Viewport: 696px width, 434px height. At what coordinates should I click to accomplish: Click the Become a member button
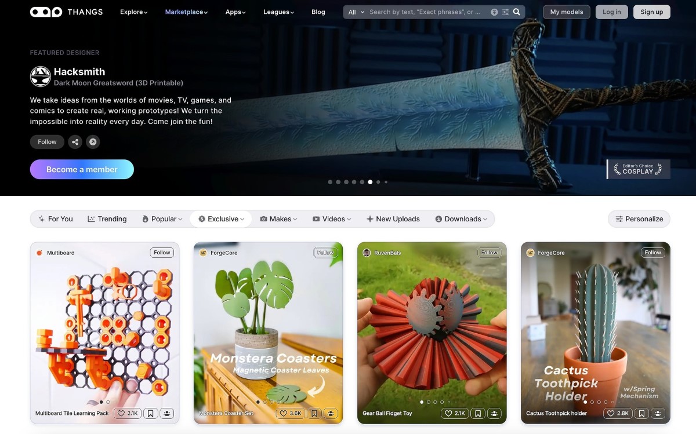[82, 170]
